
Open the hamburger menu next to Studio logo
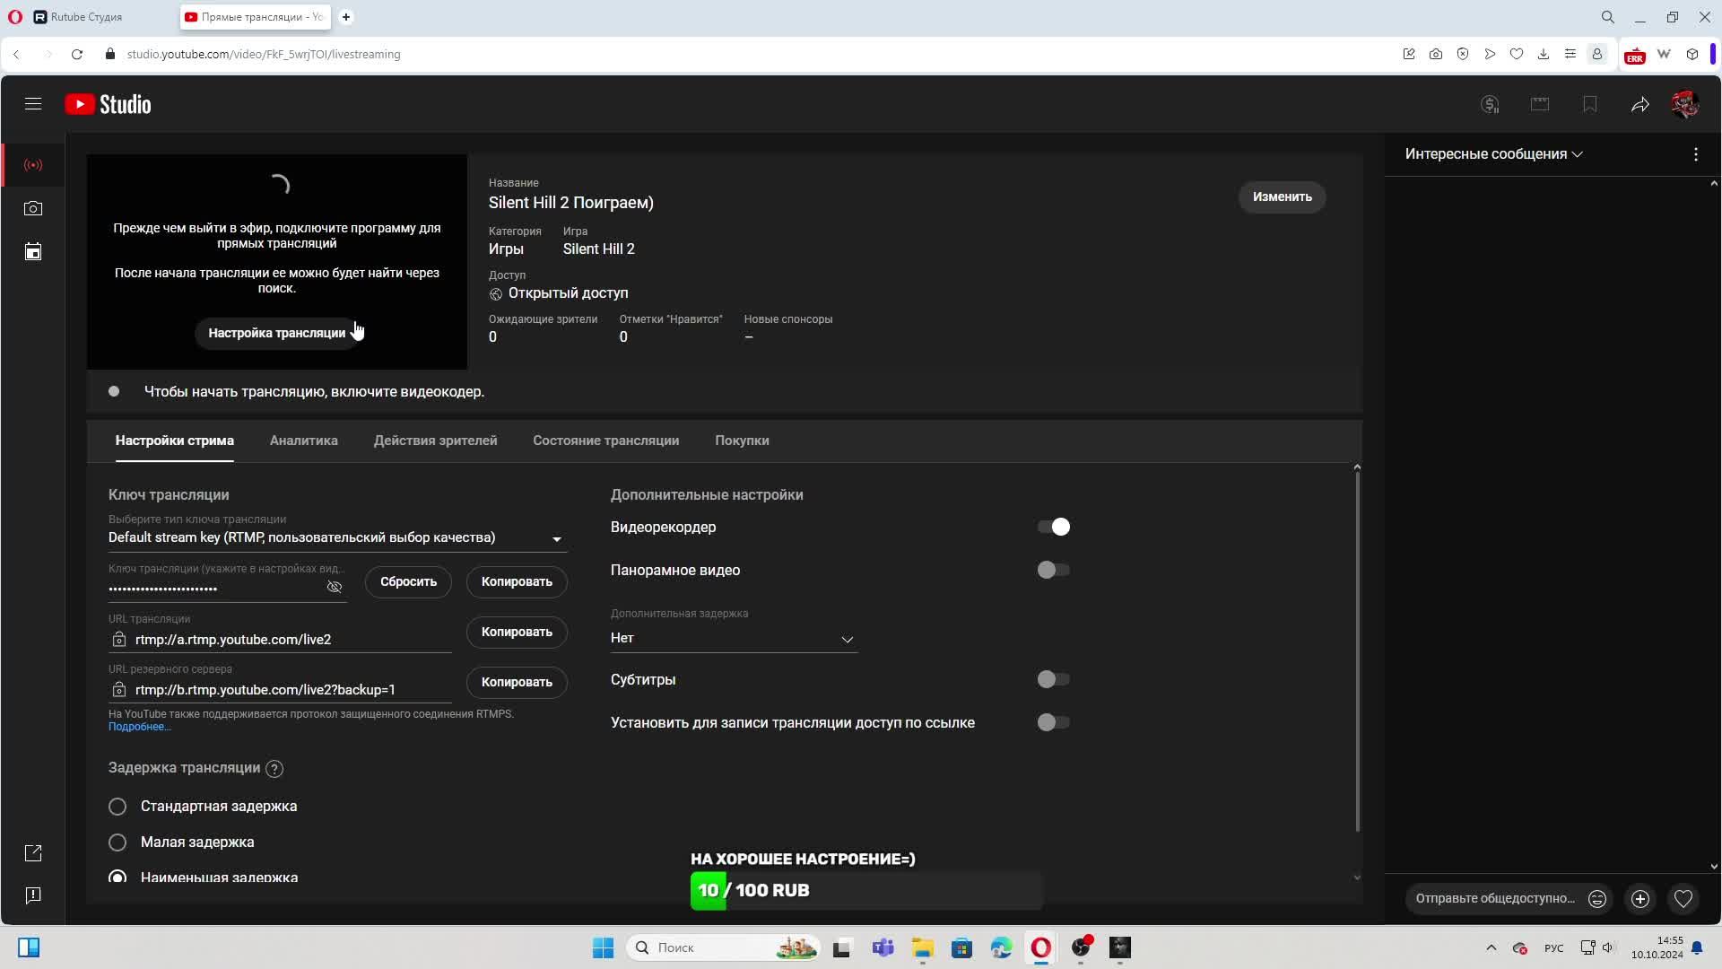(33, 104)
